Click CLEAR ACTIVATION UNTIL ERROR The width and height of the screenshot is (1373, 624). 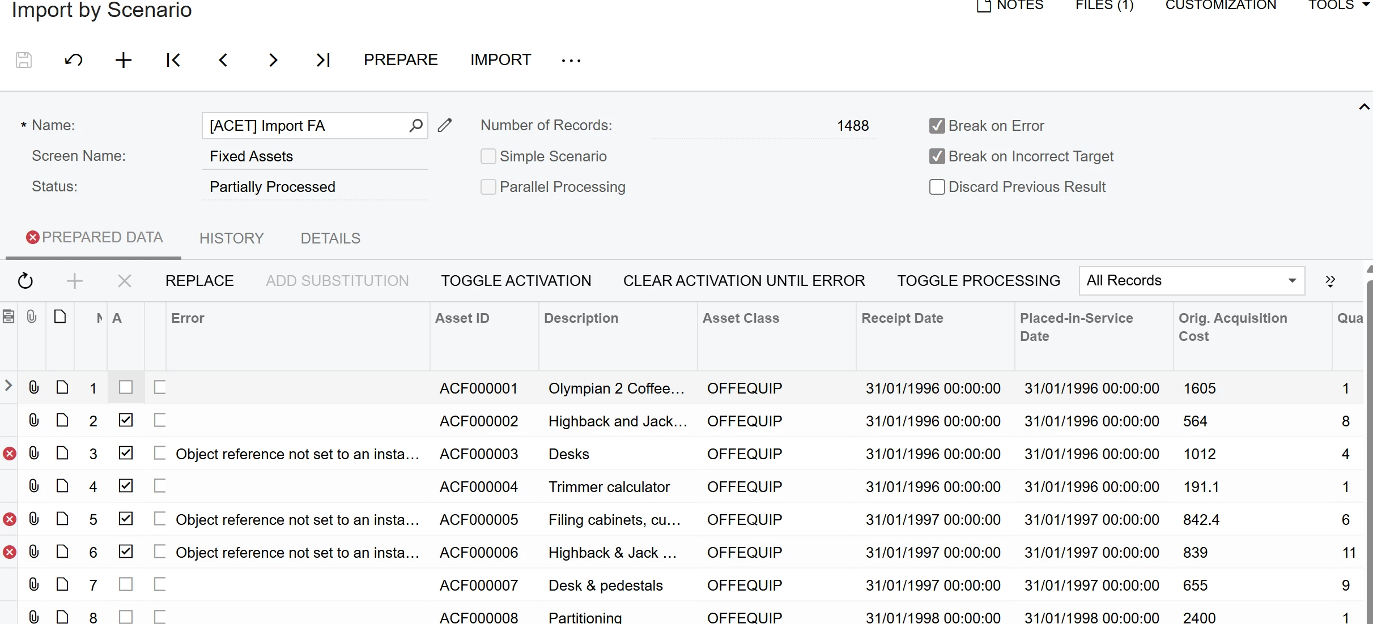(744, 281)
